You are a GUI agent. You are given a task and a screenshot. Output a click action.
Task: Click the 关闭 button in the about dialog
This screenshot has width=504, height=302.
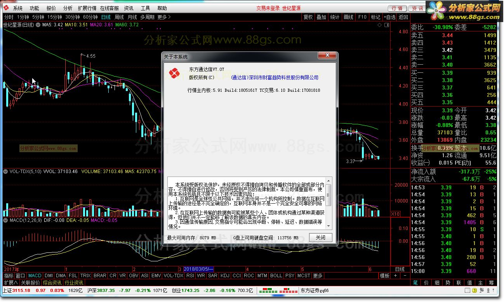(x=321, y=237)
